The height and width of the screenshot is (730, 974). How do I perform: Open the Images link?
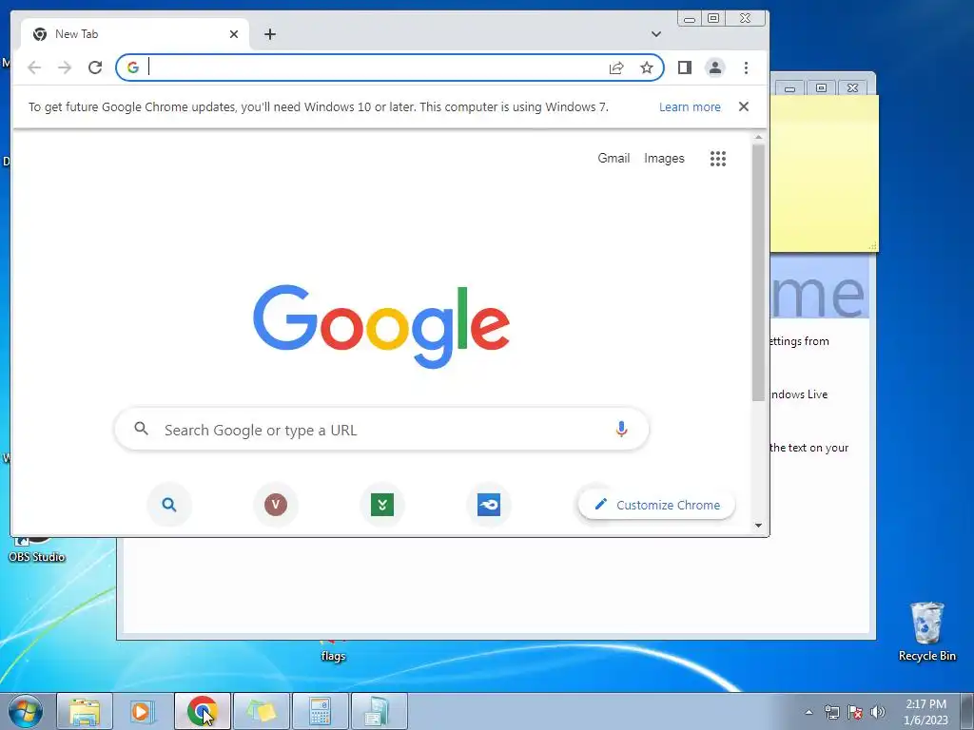tap(664, 159)
